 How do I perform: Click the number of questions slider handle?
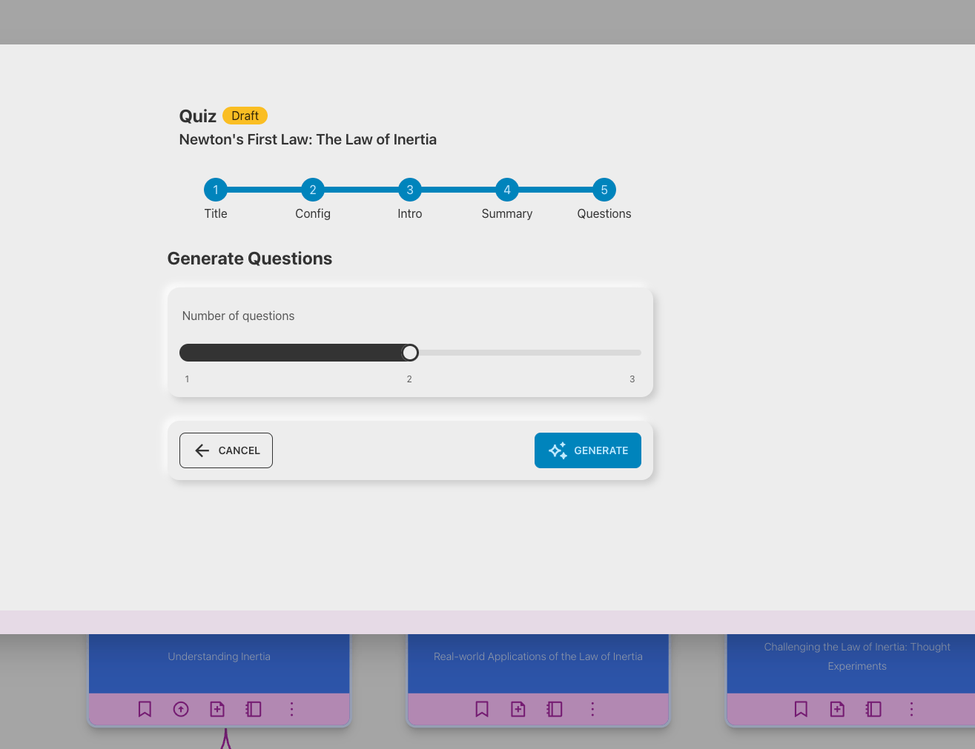tap(410, 353)
